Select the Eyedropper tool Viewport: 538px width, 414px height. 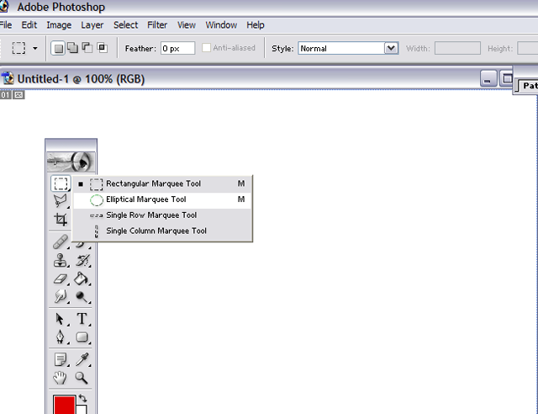(82, 359)
